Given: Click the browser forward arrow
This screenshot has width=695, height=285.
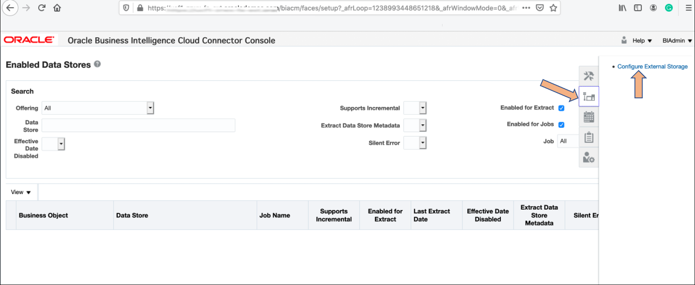Looking at the screenshot, I should [x=26, y=8].
